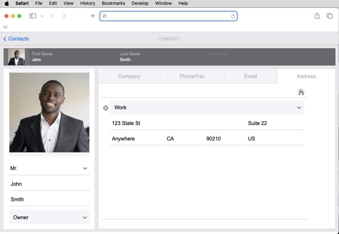The height and width of the screenshot is (234, 339).
Task: Switch to the Phone/Fax tab
Action: point(192,76)
